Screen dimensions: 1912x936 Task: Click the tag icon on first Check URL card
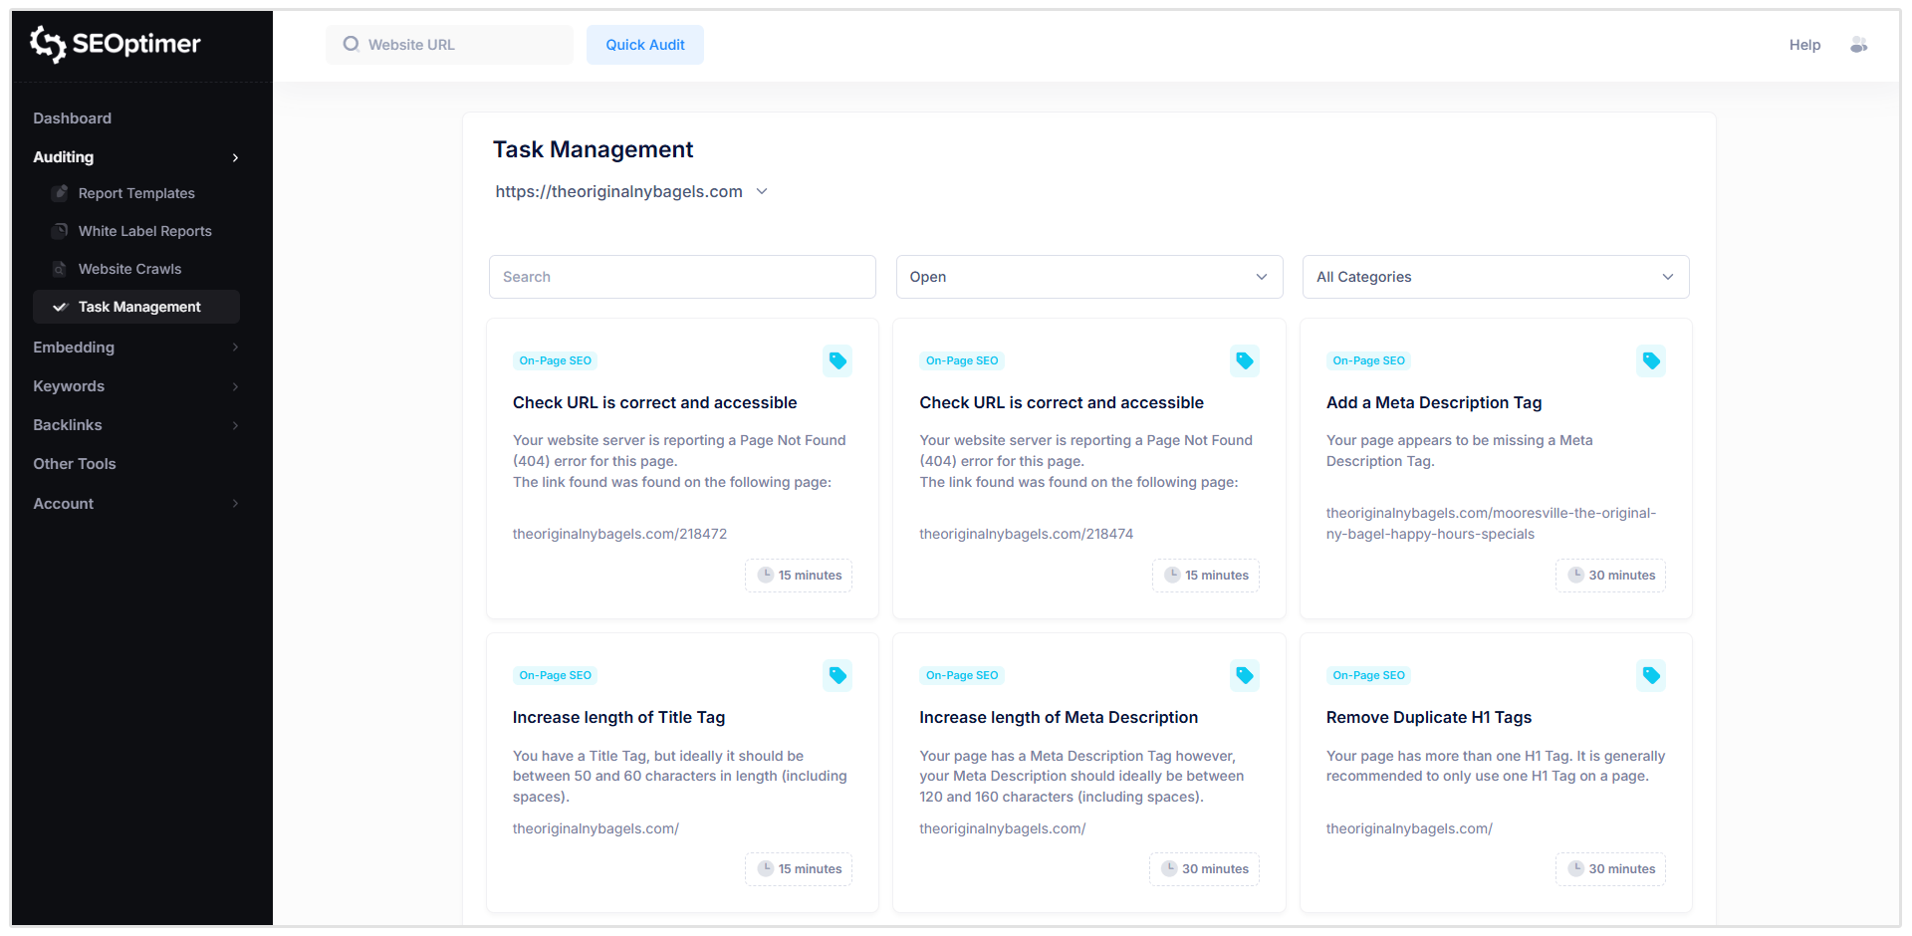click(x=837, y=360)
